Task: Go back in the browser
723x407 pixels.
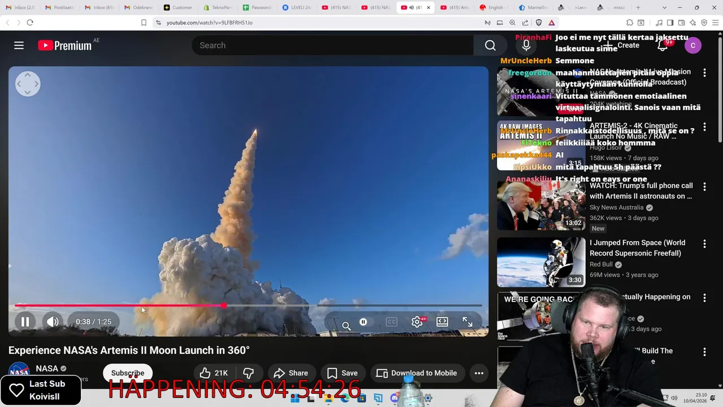Action: point(7,23)
